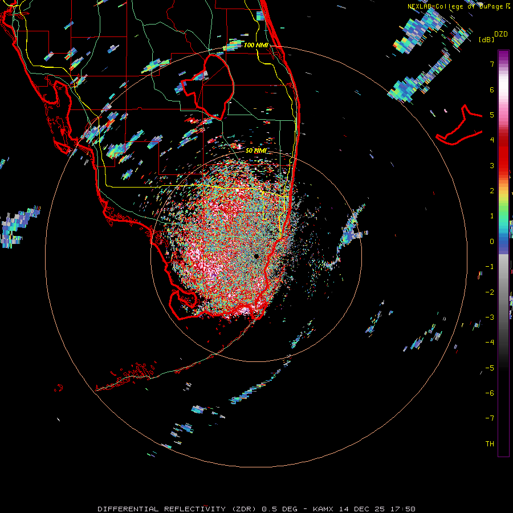Viewport: 513px width, 513px height.
Task: Click the TH label on color scale
Action: point(490,444)
